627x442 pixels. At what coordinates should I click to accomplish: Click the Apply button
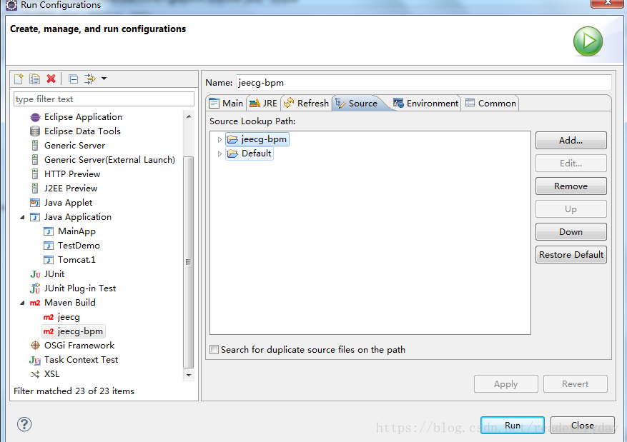tap(506, 383)
